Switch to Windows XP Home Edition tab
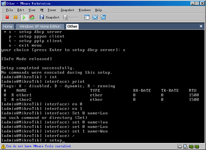 tap(40, 27)
